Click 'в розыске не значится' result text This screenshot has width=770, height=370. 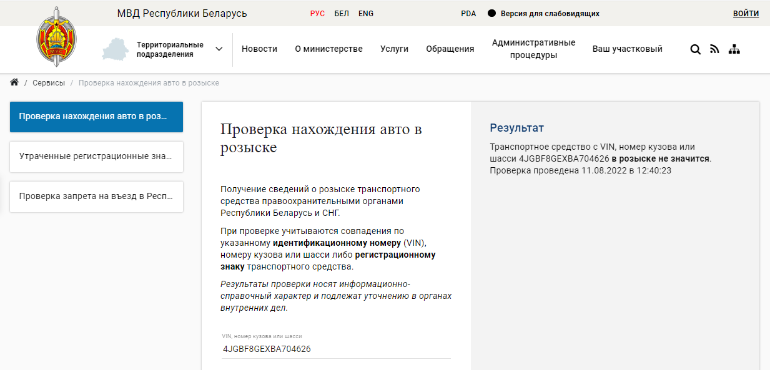(x=660, y=158)
